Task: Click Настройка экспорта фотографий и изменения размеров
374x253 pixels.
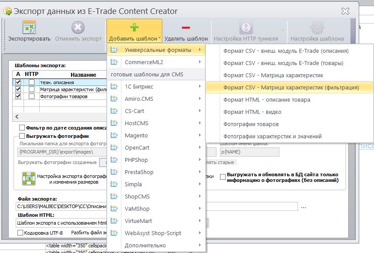Action: (x=72, y=179)
